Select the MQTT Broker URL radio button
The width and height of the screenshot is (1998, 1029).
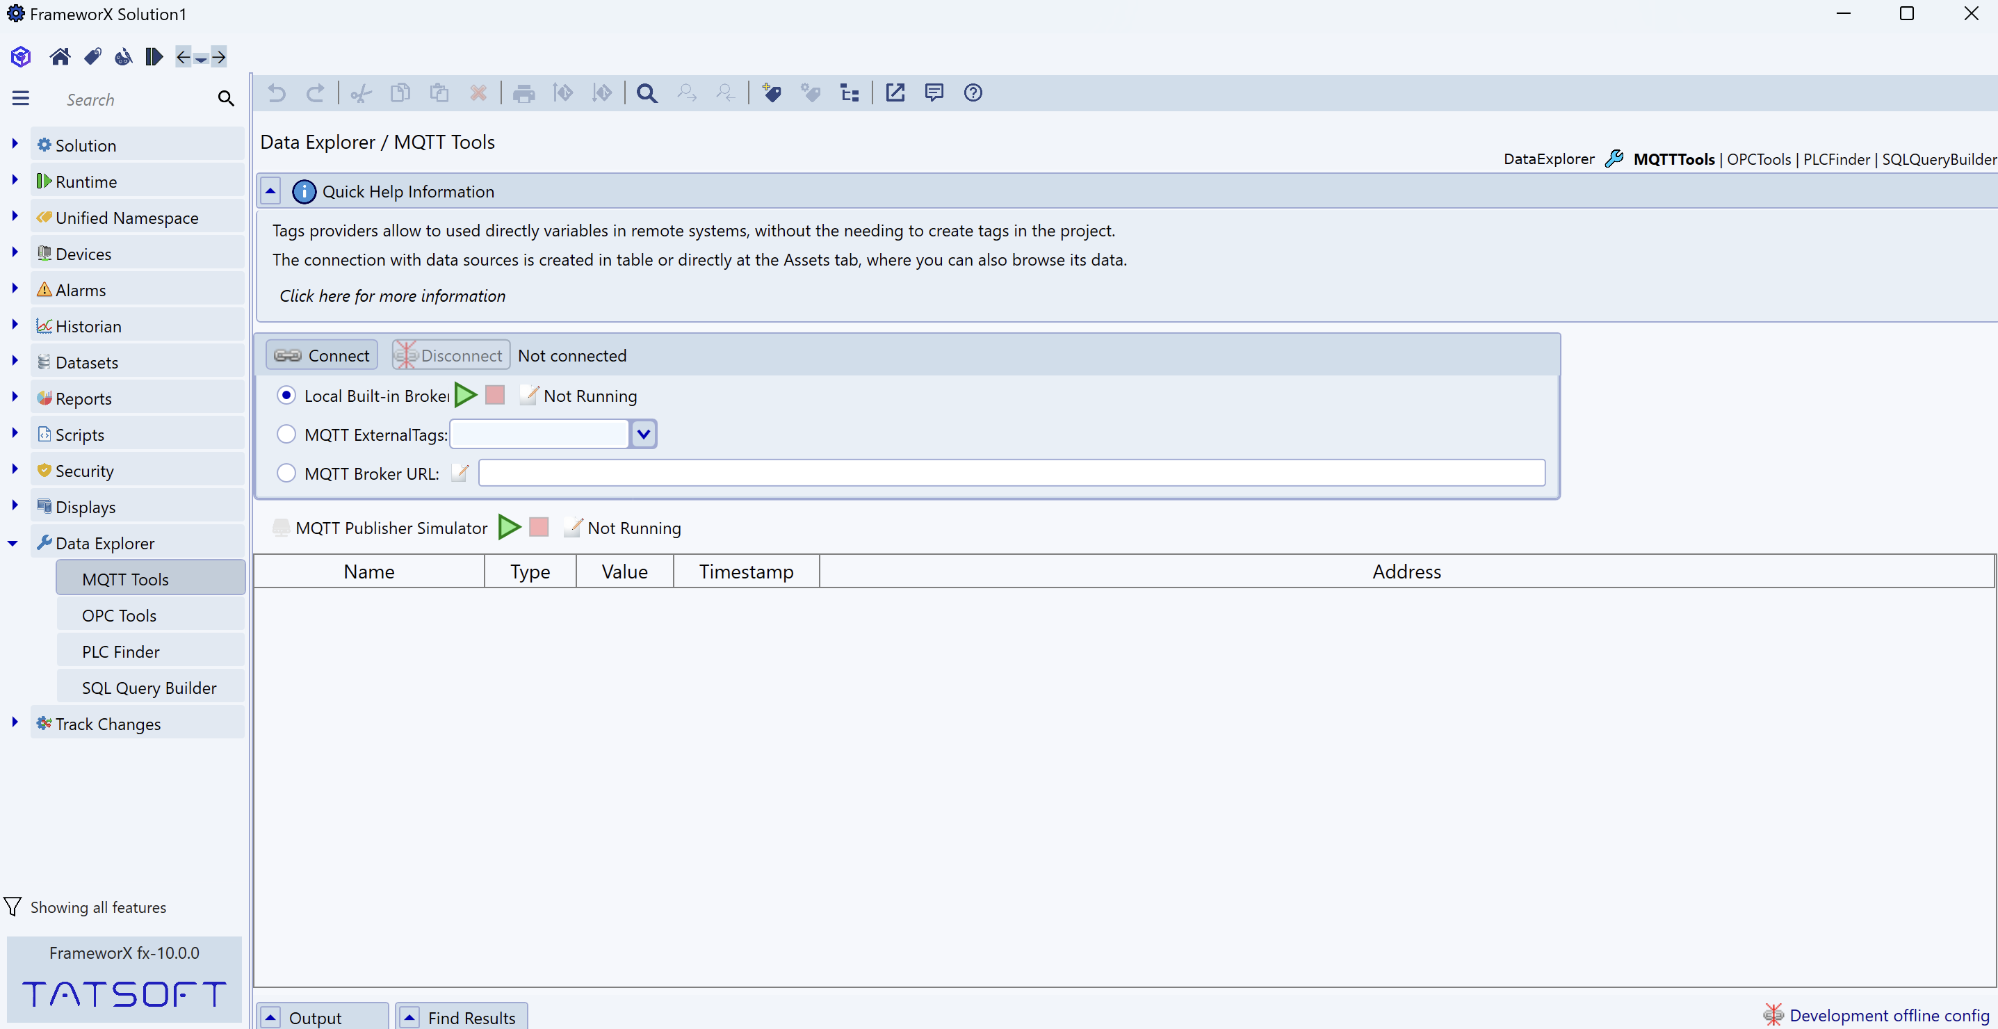click(286, 473)
